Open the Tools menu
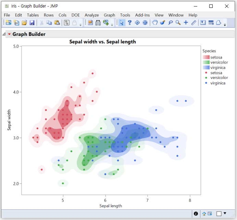 (125, 15)
